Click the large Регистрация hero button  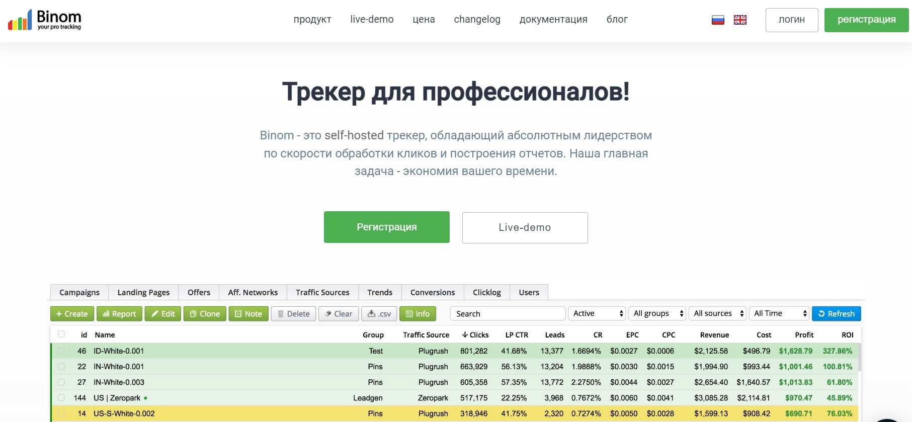[387, 227]
